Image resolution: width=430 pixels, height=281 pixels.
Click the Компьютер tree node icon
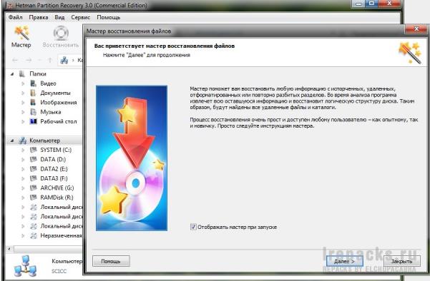click(x=22, y=140)
